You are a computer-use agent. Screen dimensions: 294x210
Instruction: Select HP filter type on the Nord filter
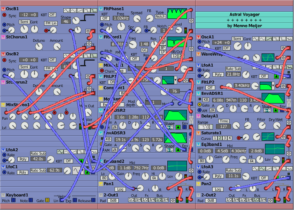tap(163, 43)
